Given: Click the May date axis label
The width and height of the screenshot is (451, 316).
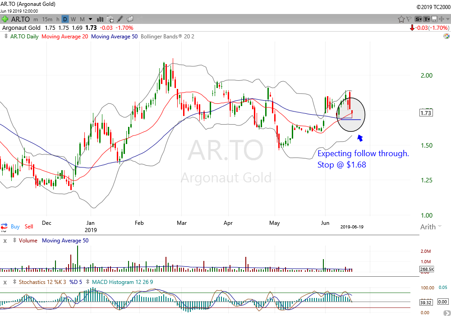Looking at the screenshot, I should [274, 223].
